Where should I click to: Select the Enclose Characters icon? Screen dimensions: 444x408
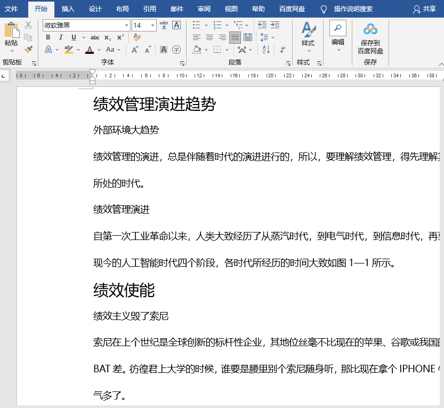pos(176,49)
